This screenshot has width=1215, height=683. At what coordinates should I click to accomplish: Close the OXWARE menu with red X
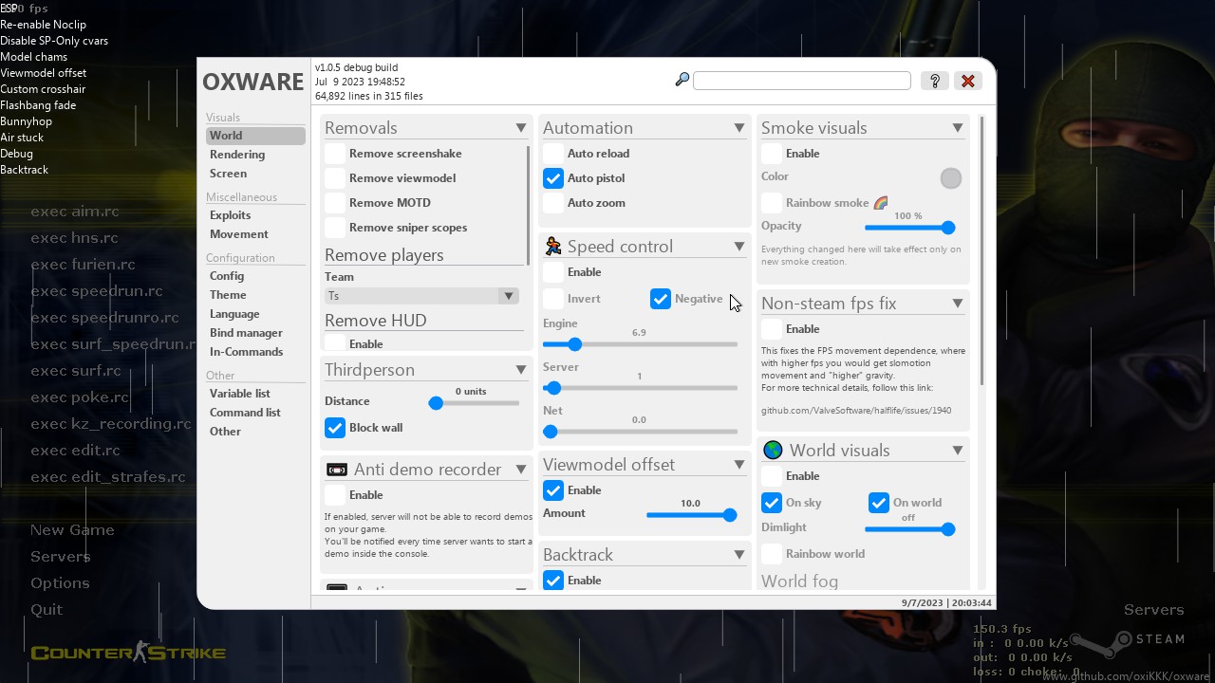(968, 81)
